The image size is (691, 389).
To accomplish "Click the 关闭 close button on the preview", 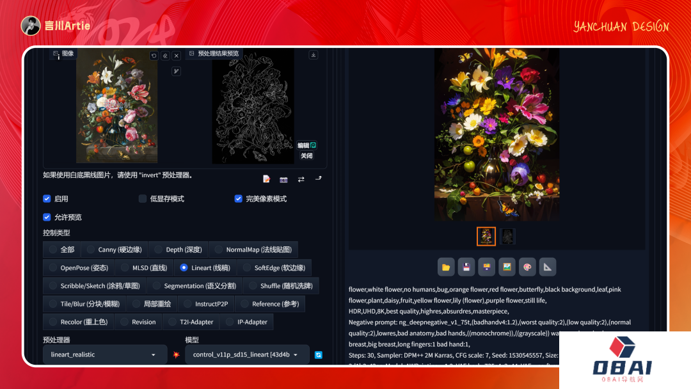I will coord(306,155).
